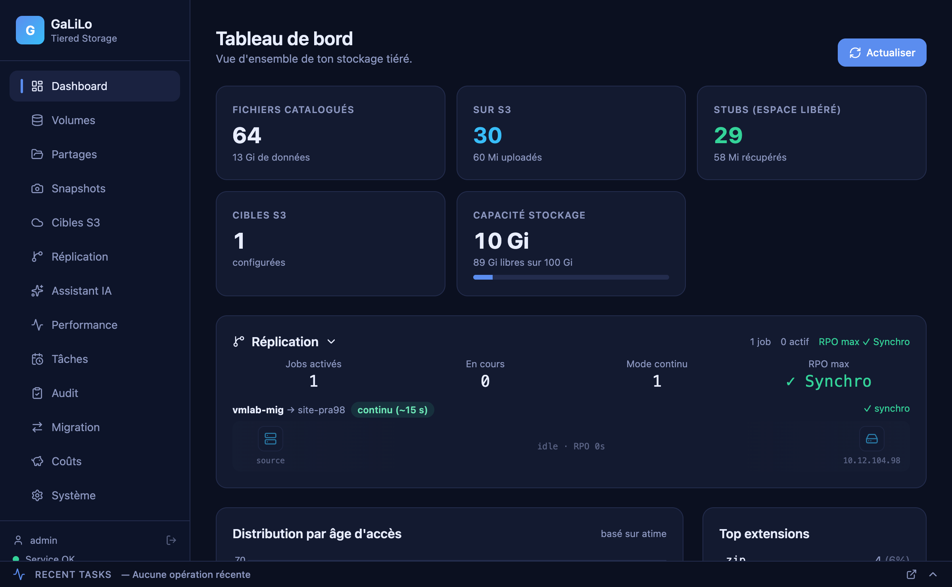Click the Volumes database icon
This screenshot has height=587, width=952.
pyautogui.click(x=37, y=120)
